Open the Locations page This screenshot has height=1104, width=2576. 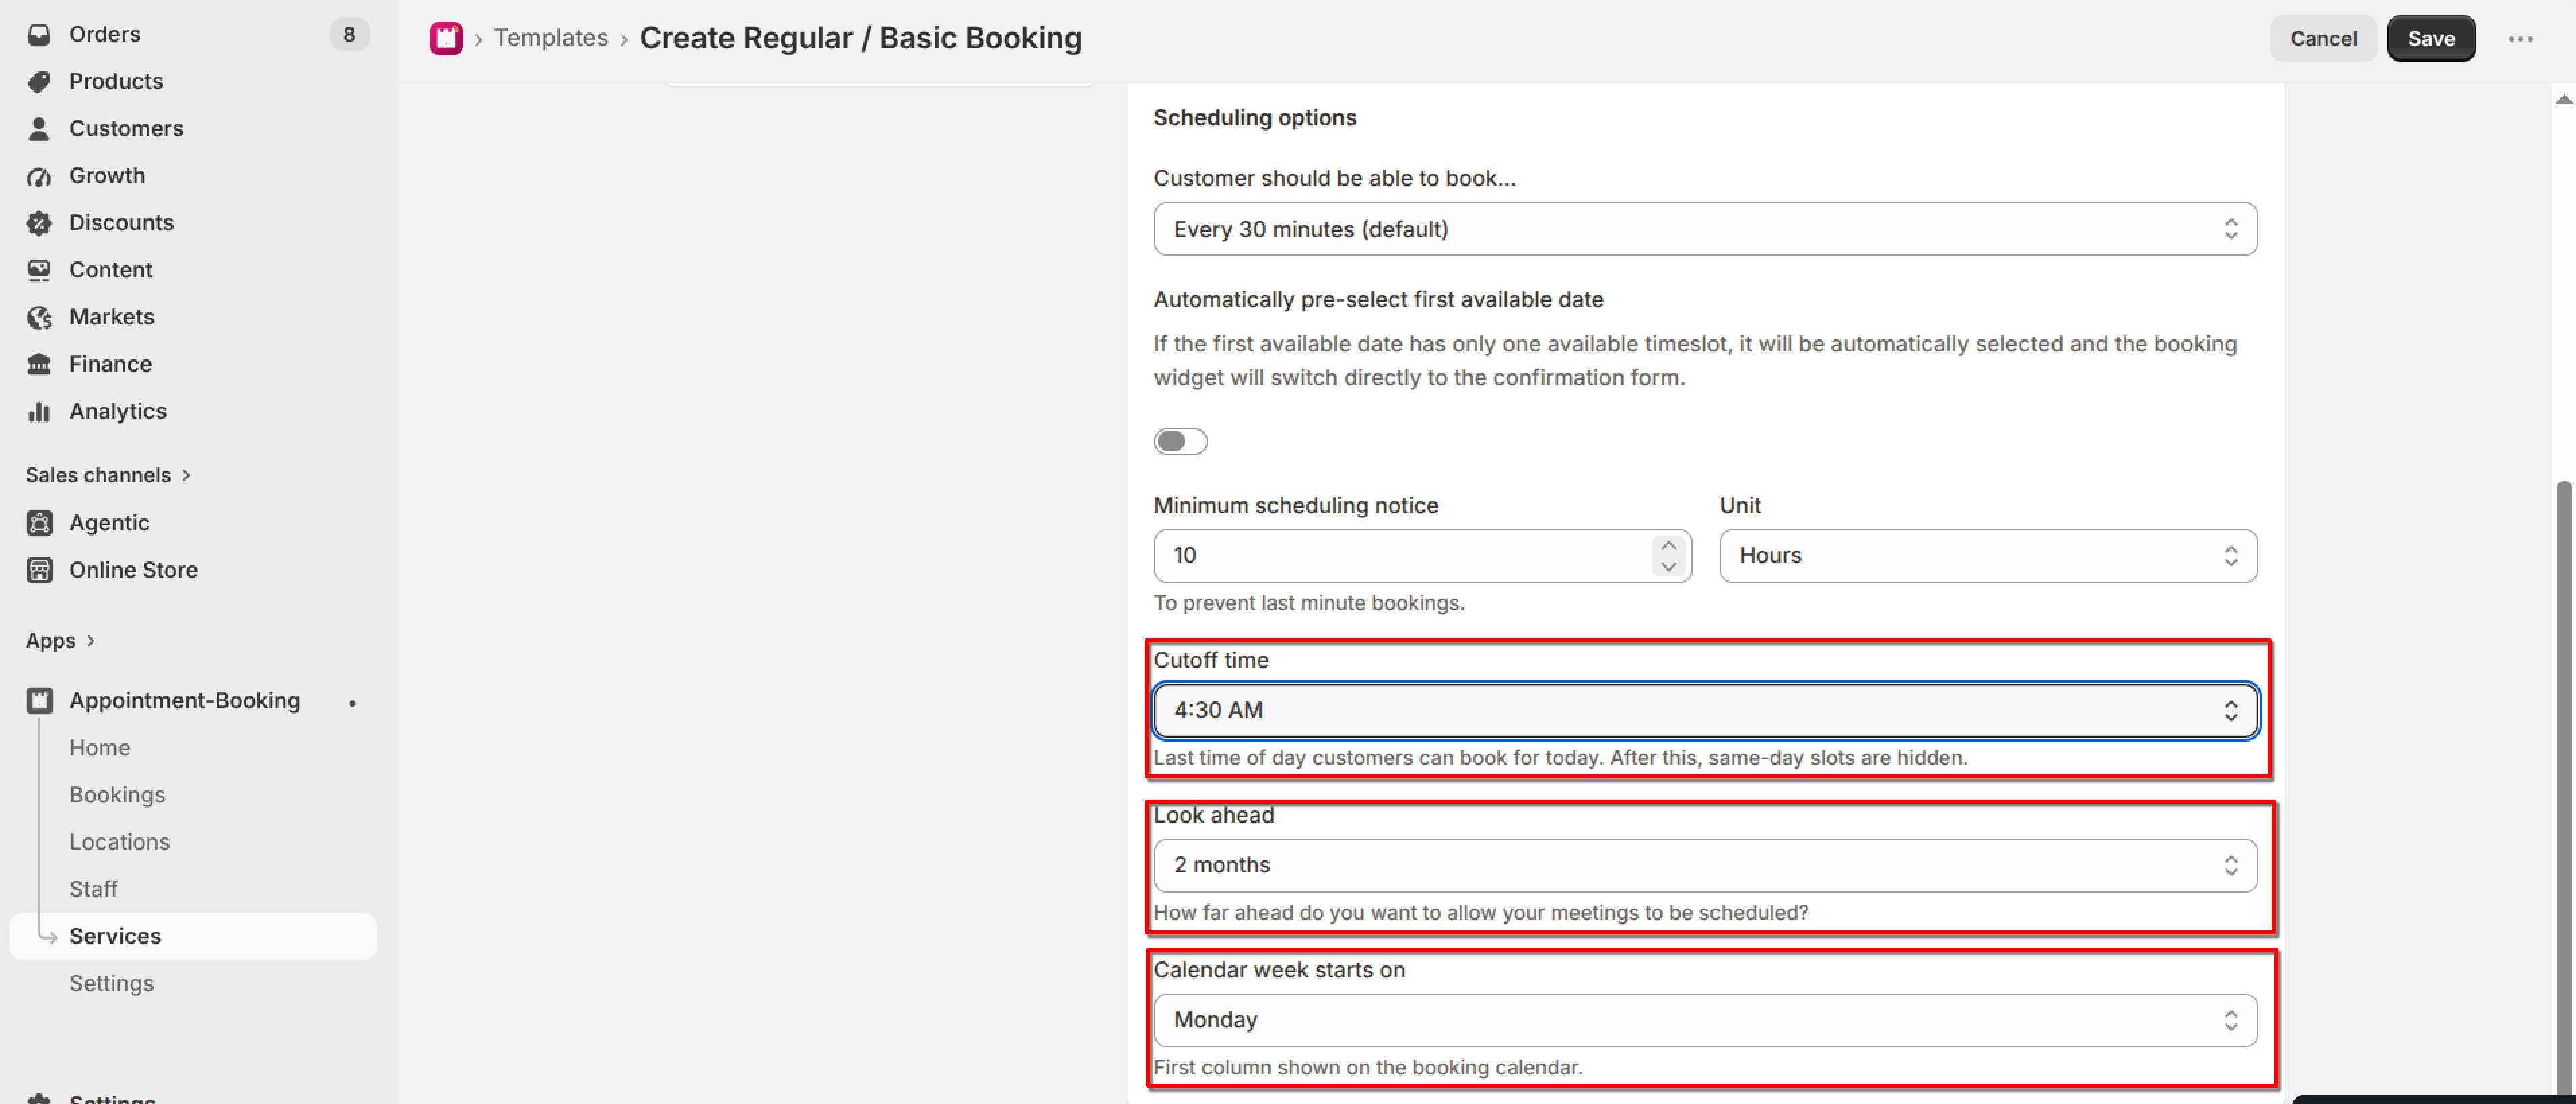click(x=119, y=842)
